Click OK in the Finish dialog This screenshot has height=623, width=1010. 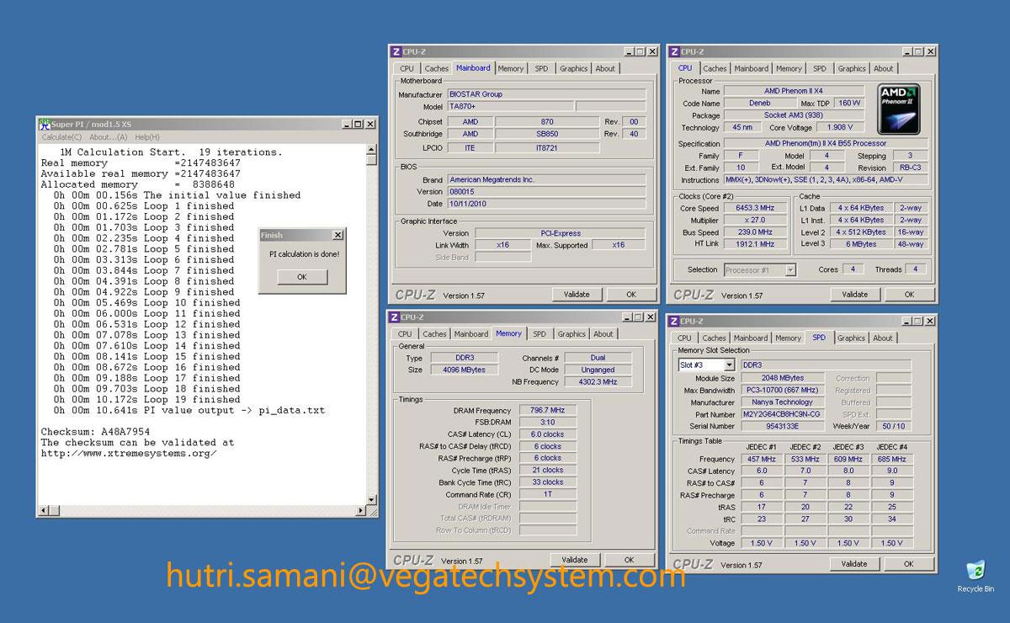301,277
